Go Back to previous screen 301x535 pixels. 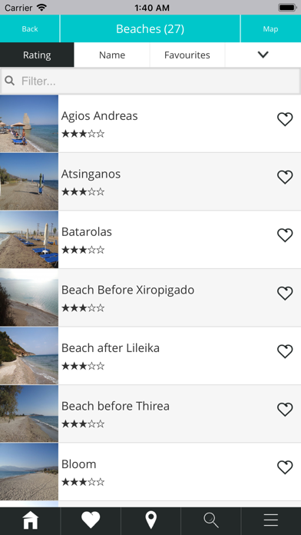pyautogui.click(x=30, y=29)
